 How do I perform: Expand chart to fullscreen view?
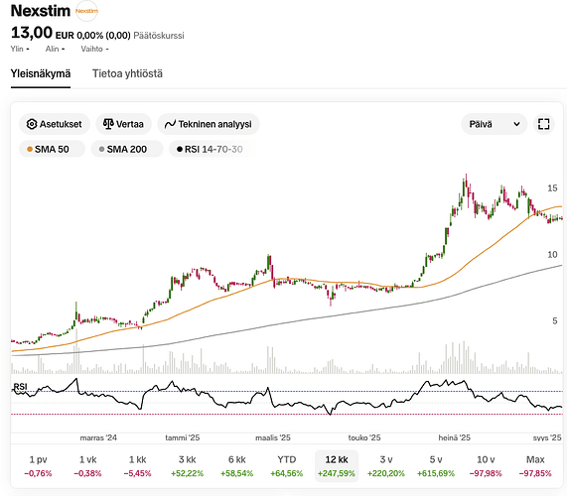click(543, 124)
